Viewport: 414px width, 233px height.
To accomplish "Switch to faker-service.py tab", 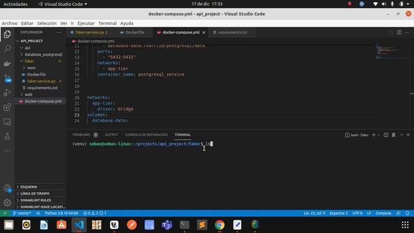I will click(x=90, y=32).
